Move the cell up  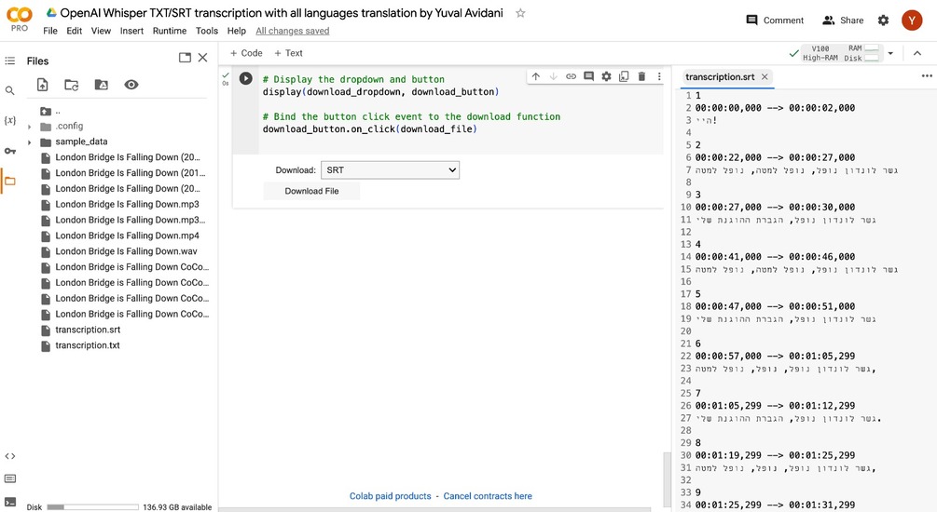[536, 76]
